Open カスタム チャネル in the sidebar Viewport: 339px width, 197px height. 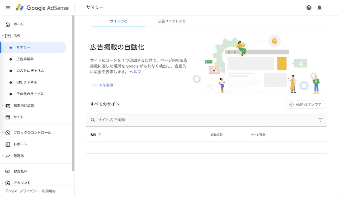click(30, 71)
